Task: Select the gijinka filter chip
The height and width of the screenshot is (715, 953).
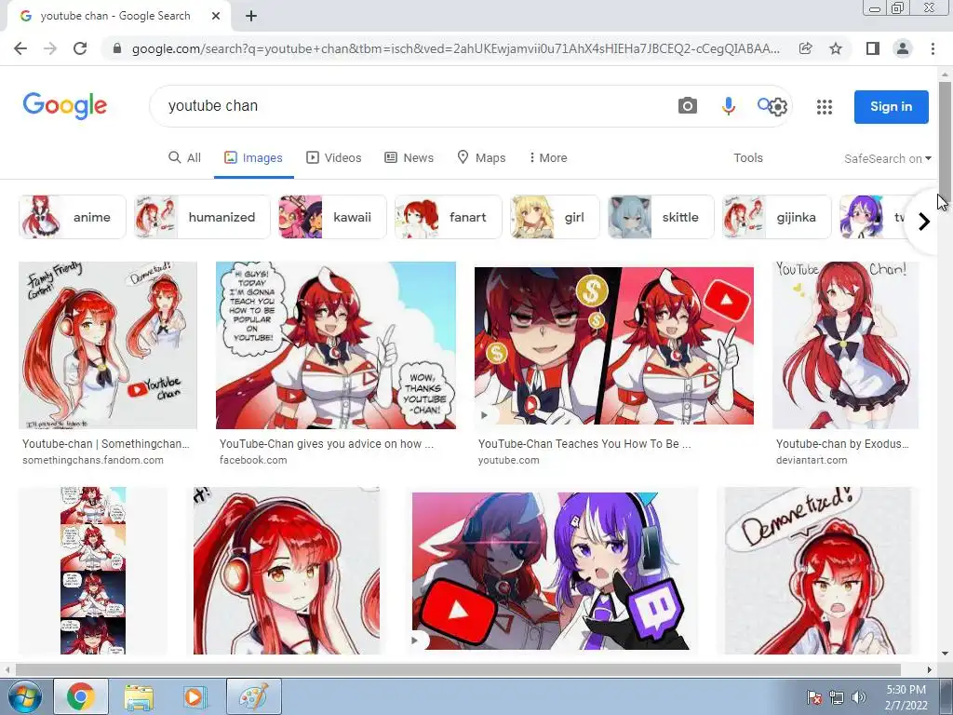Action: [x=776, y=217]
